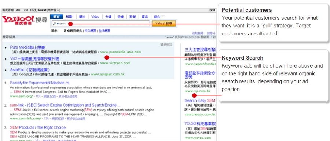This screenshot has width=330, height=141.
Task: Switch to the 圖片 tab
Action: coord(82,17)
